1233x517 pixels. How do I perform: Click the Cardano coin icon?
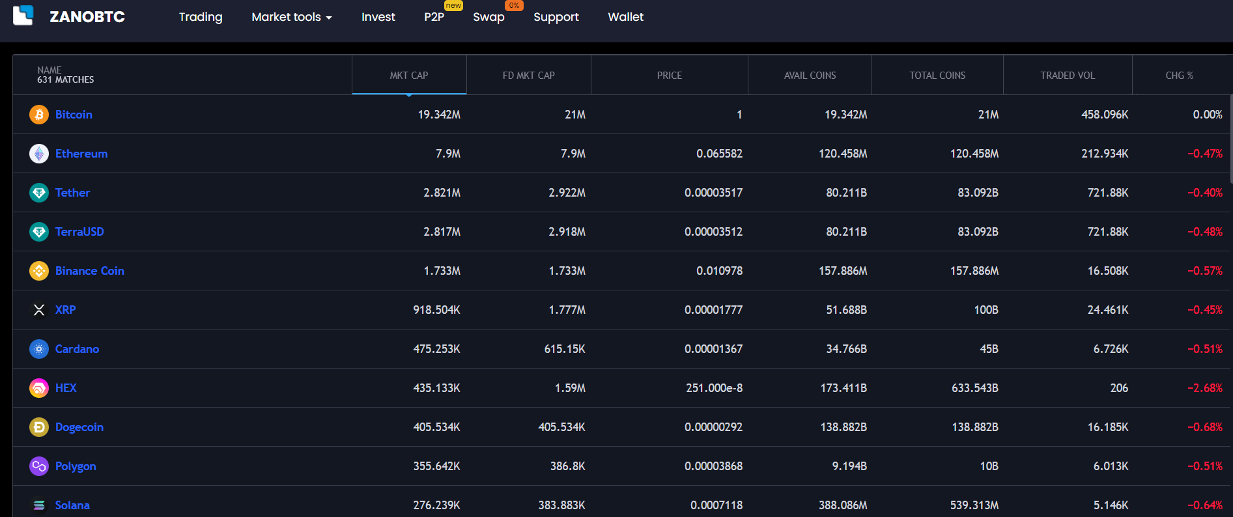39,349
